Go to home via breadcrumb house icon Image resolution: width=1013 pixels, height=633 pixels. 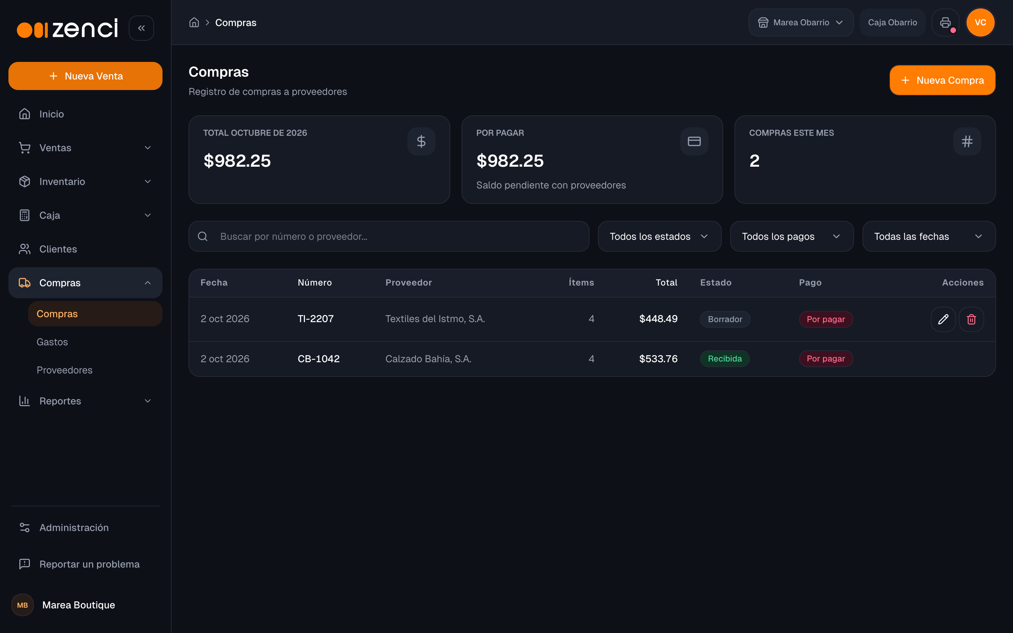point(194,23)
